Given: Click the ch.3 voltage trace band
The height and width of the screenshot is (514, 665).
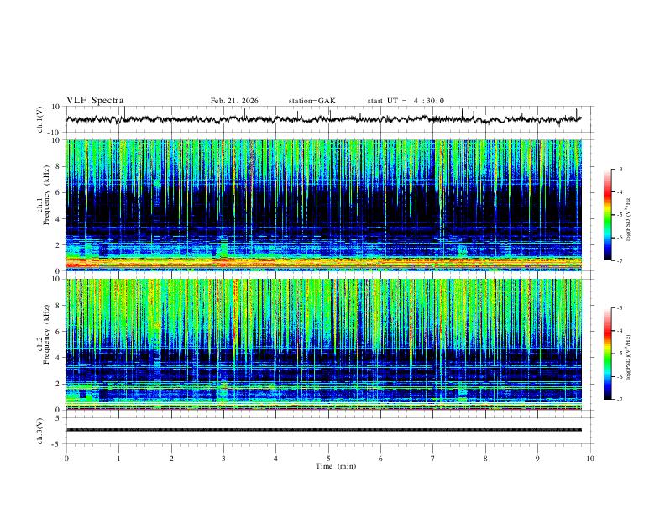Looking at the screenshot, I should pyautogui.click(x=323, y=430).
